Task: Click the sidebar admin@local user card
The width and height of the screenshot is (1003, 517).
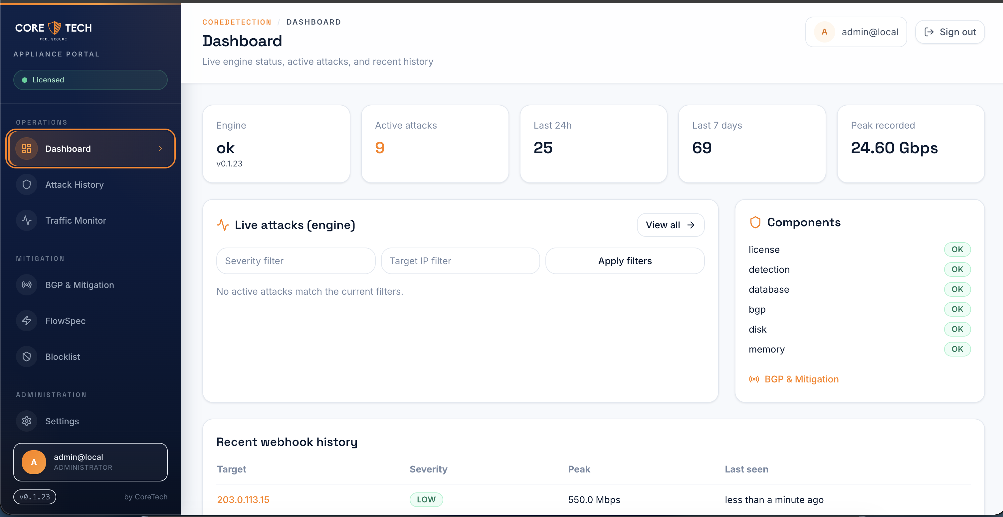Action: (90, 462)
